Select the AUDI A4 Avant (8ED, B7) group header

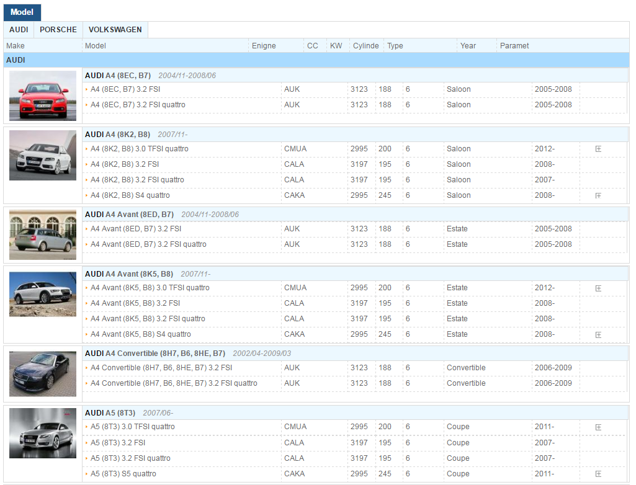click(x=355, y=214)
